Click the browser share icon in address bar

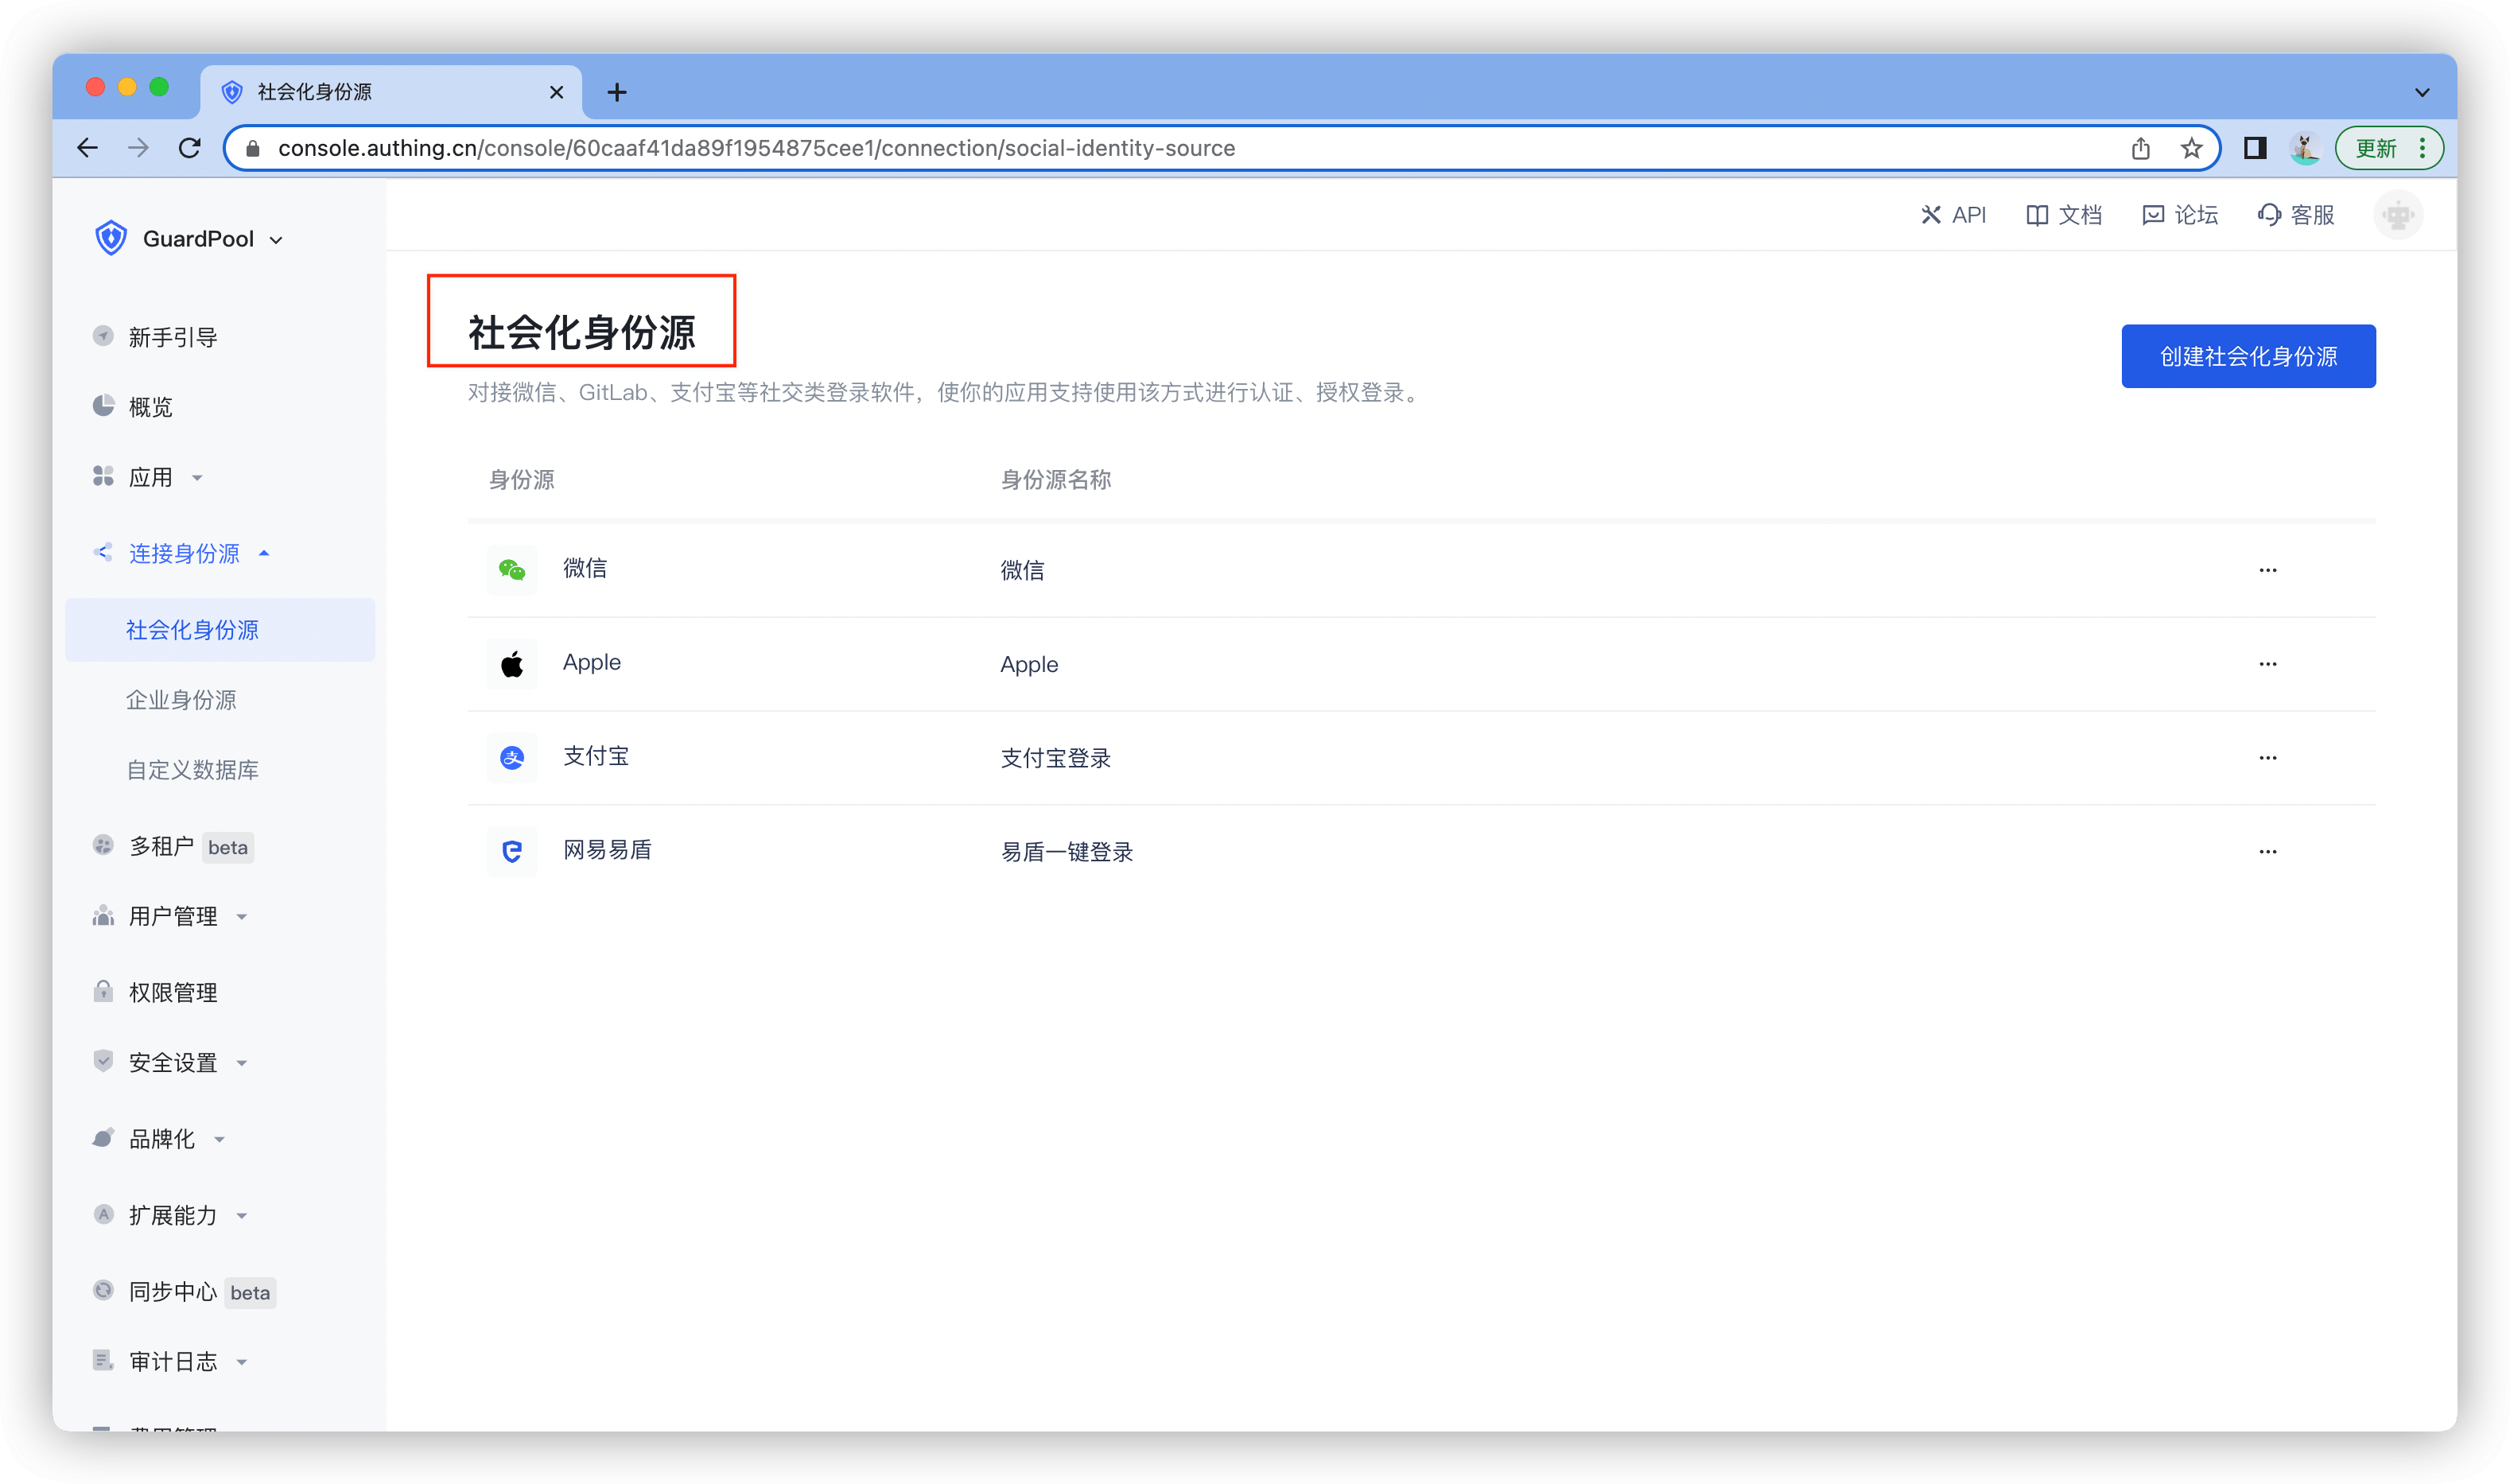click(x=2140, y=149)
